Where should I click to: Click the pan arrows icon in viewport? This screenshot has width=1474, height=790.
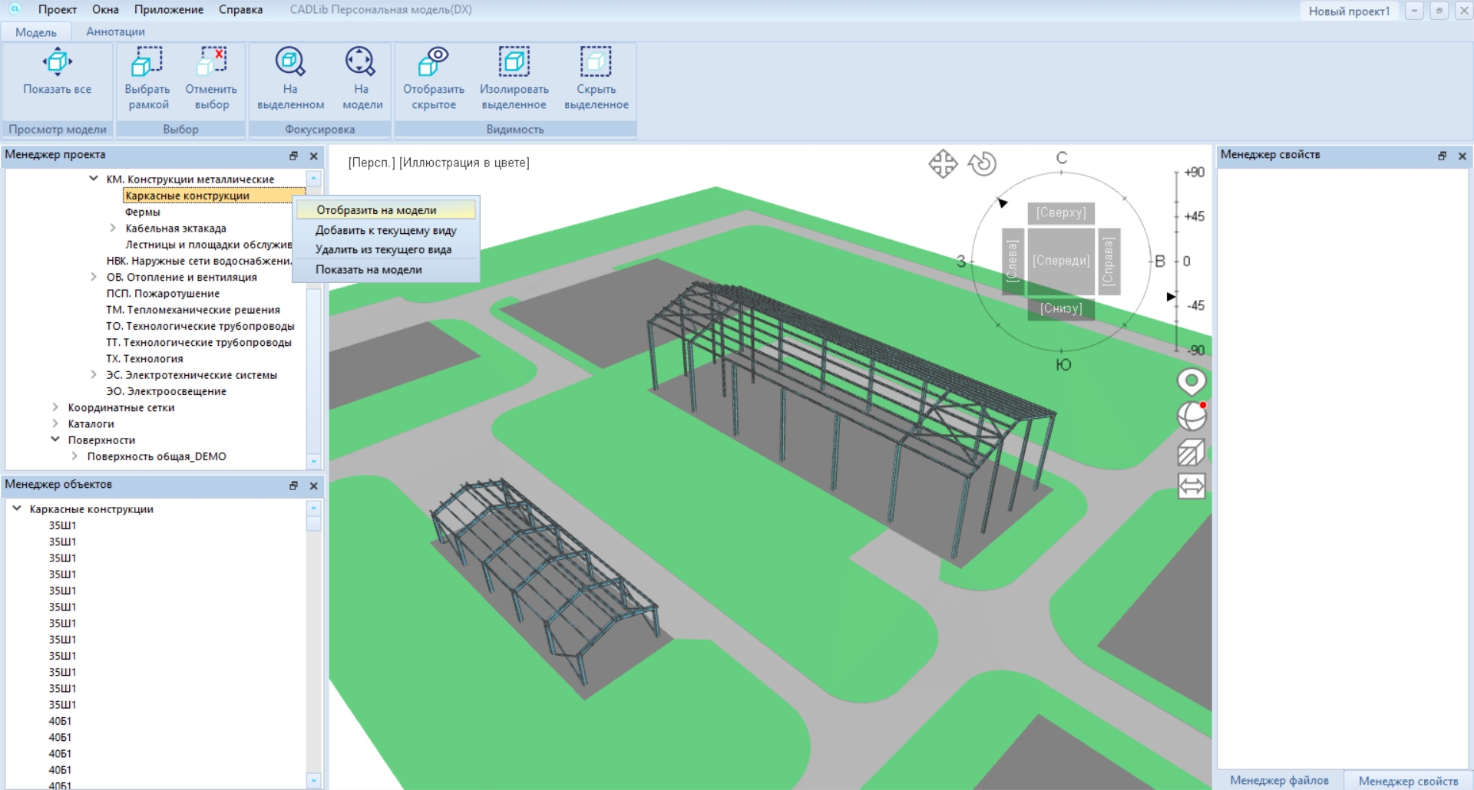pyautogui.click(x=943, y=163)
